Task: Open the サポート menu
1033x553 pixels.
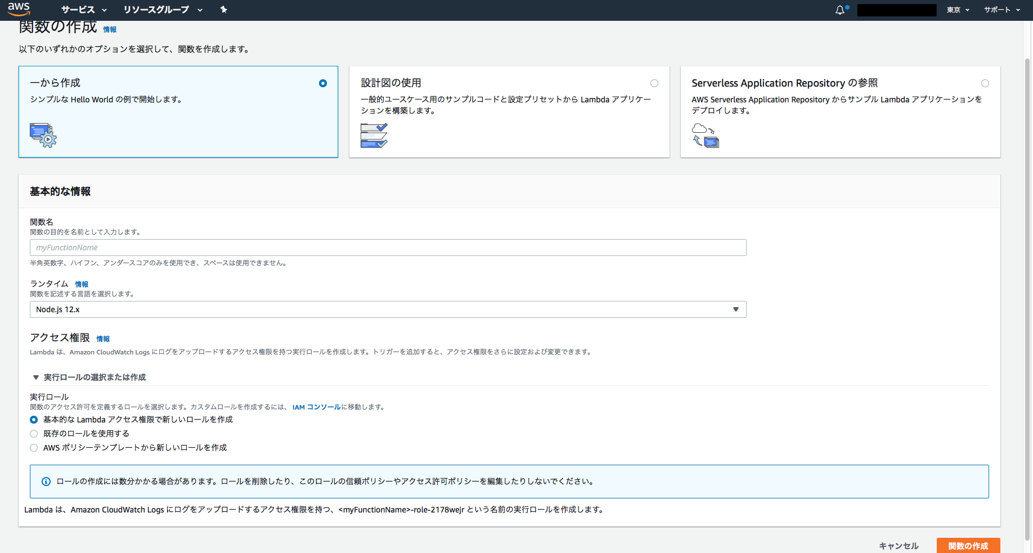Action: (1001, 10)
